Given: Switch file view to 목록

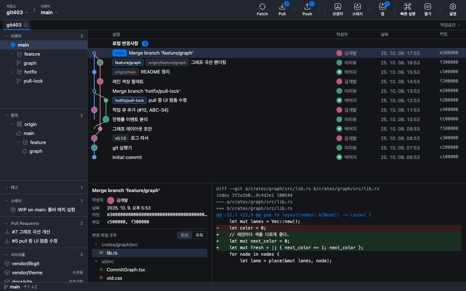Looking at the screenshot, I should click(x=199, y=235).
